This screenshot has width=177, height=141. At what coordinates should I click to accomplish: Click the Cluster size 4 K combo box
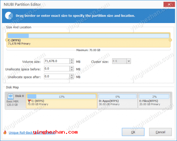pyautogui.click(x=121, y=61)
